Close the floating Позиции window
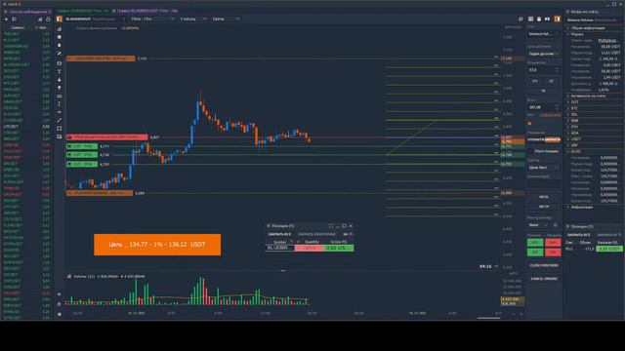Screen dimensions: 625x351 click(x=351, y=225)
